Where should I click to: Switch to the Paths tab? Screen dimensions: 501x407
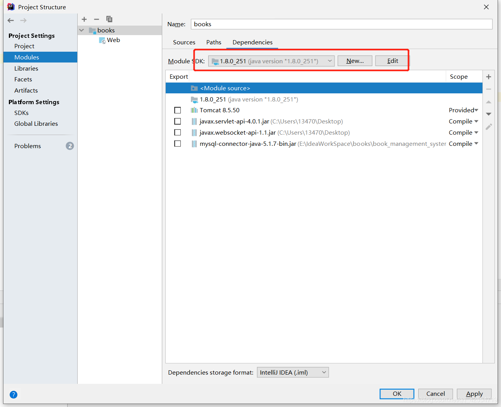point(214,42)
